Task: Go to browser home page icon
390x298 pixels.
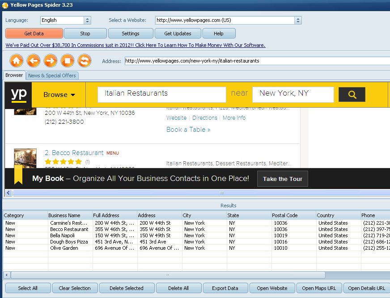Action: point(17,61)
